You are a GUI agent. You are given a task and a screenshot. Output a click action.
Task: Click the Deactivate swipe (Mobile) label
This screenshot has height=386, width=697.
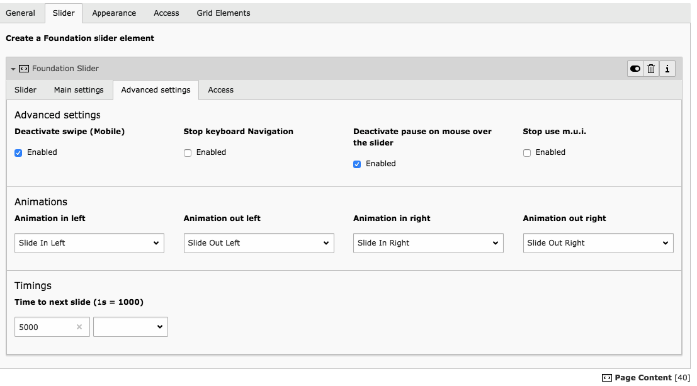(x=70, y=131)
